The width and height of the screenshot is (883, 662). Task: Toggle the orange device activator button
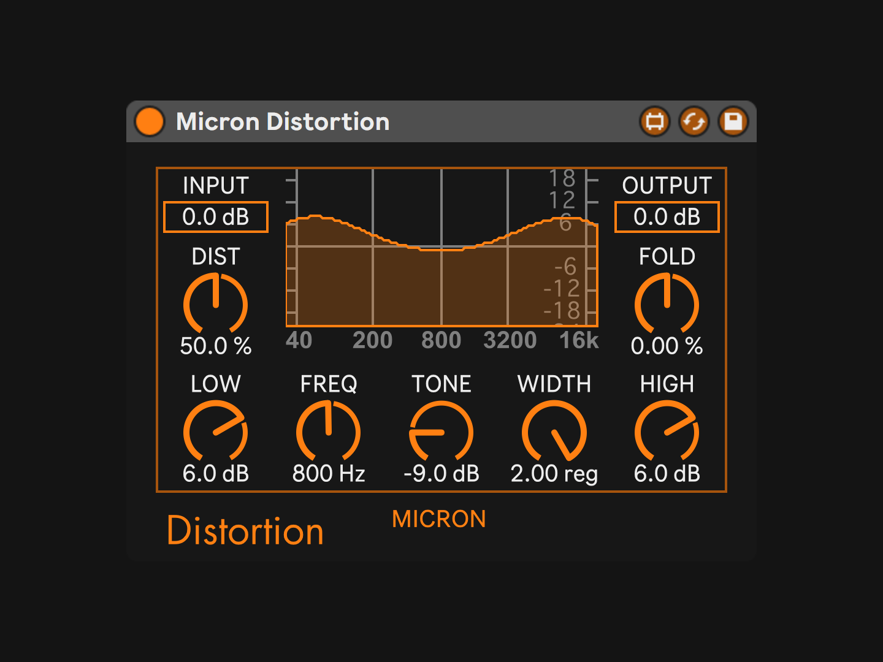(x=150, y=121)
